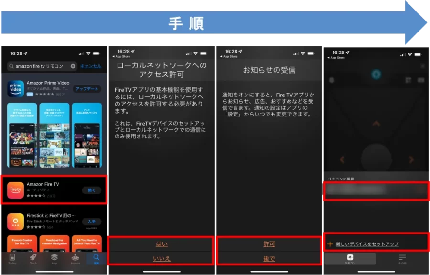Screen dimensions: 430x275
Task: Click the amazon fire tv リモコン search field
Action: pyautogui.click(x=42, y=66)
